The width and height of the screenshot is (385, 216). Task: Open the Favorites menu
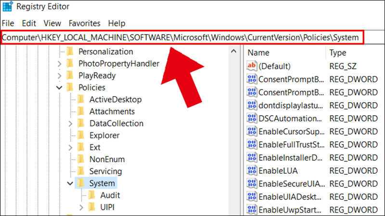[84, 23]
